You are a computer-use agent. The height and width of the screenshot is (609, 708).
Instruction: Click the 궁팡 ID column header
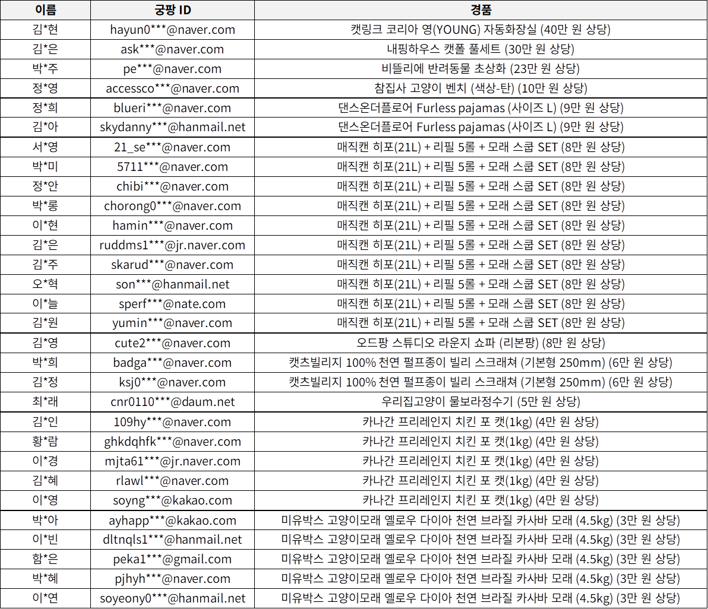click(x=172, y=10)
